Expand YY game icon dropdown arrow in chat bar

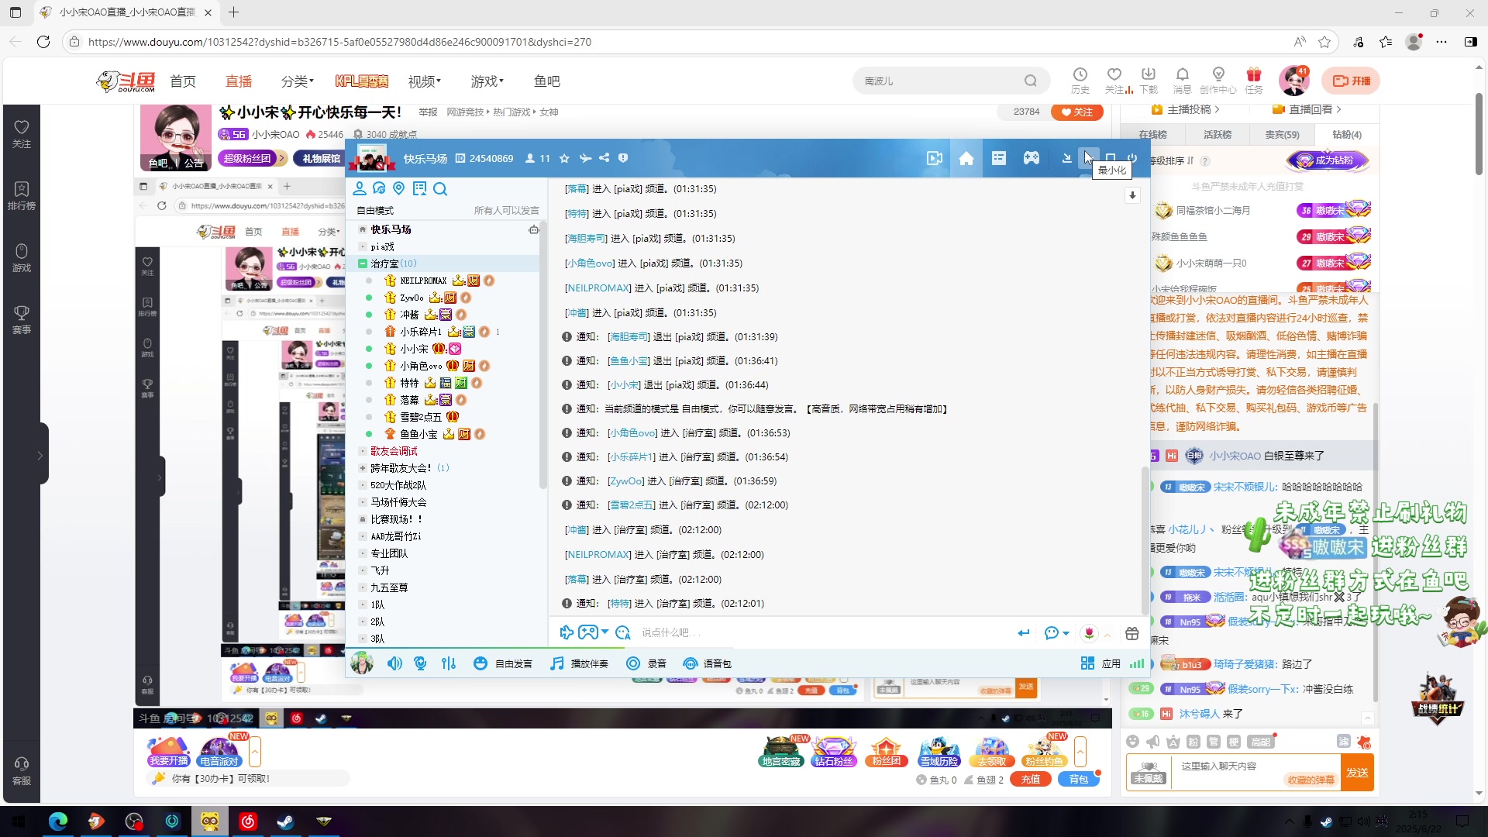605,632
